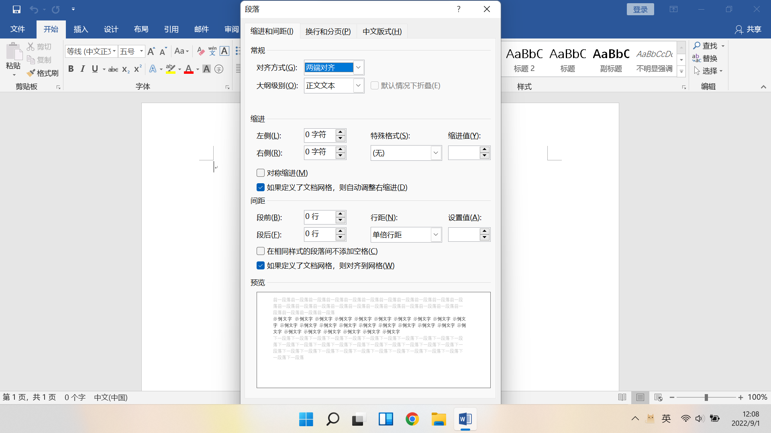The width and height of the screenshot is (771, 433).
Task: Click the Undo arrow icon
Action: tap(34, 9)
